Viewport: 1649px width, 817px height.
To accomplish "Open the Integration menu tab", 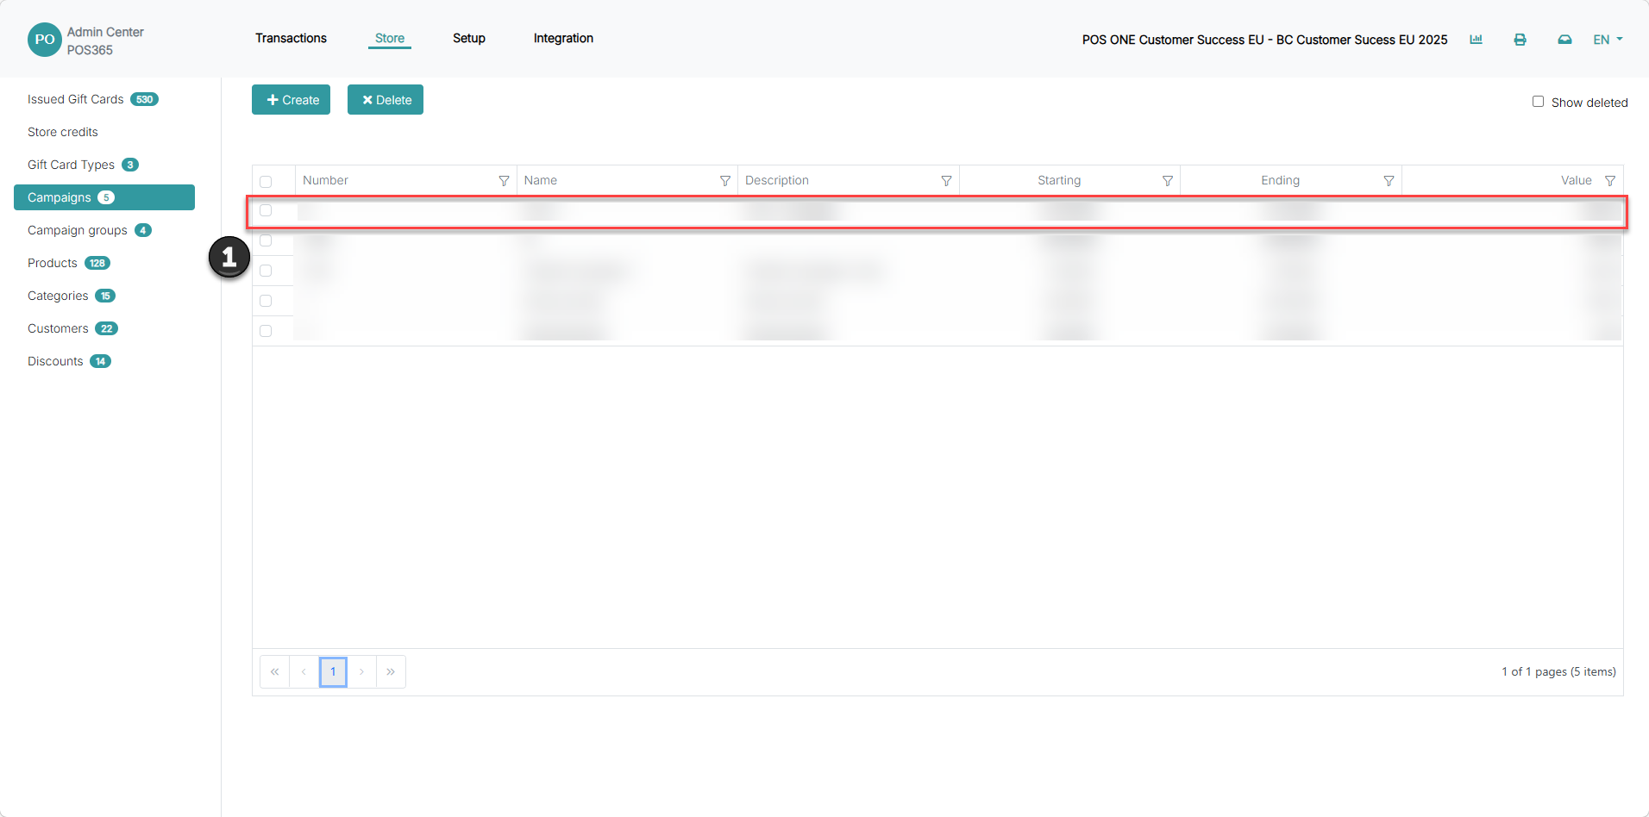I will point(563,38).
